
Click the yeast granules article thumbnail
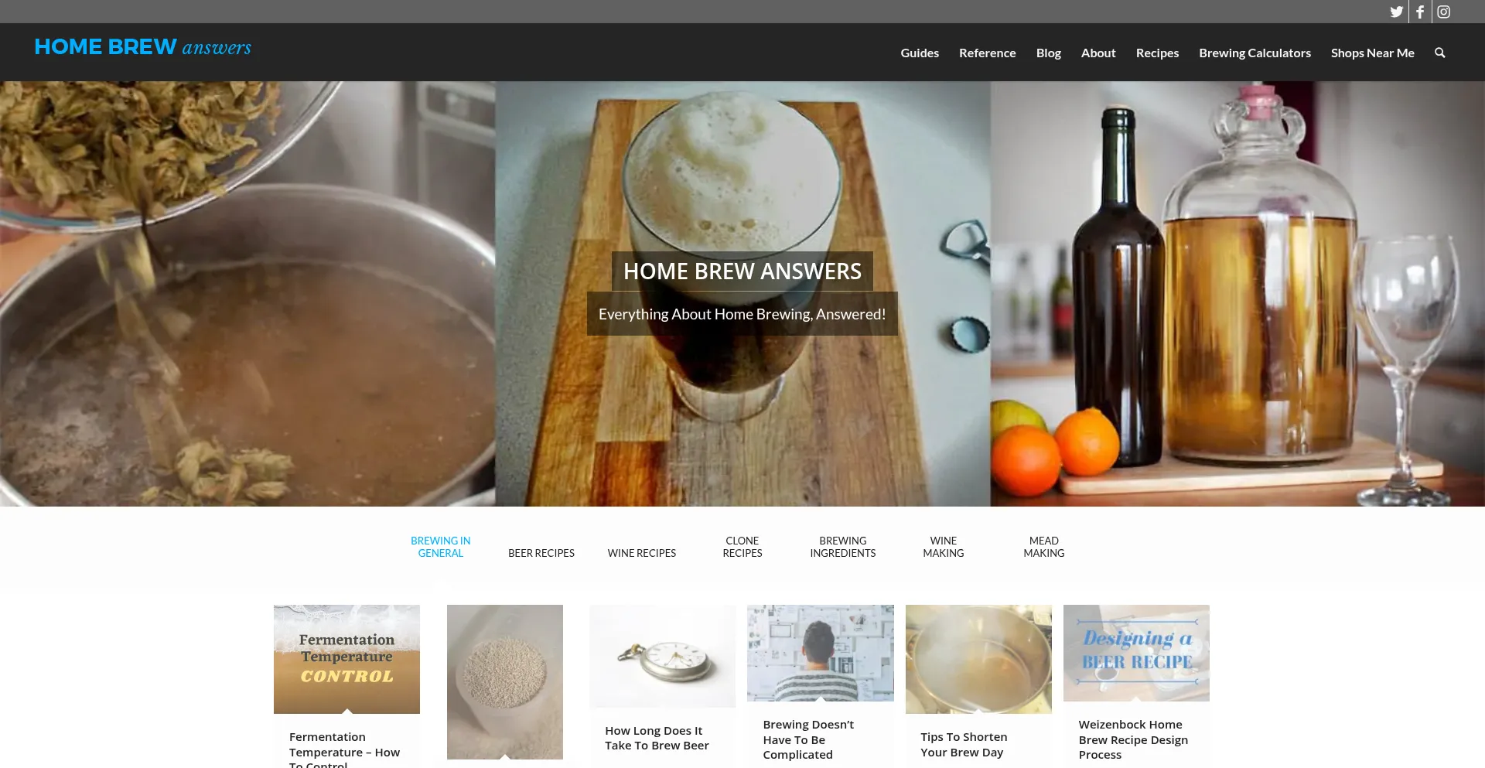(x=504, y=681)
